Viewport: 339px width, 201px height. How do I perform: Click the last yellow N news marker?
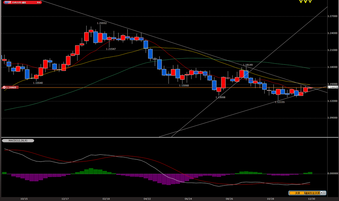(310, 1)
